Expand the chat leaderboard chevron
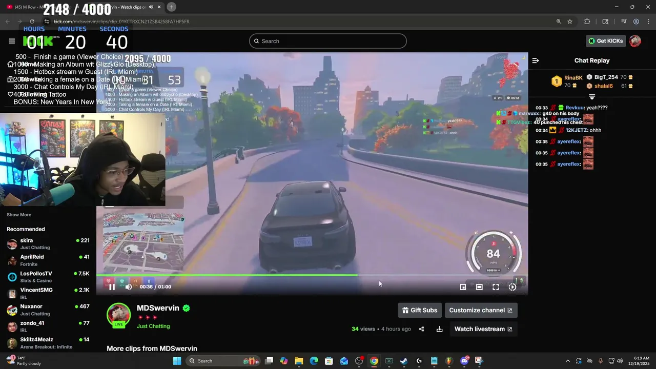 tap(592, 96)
